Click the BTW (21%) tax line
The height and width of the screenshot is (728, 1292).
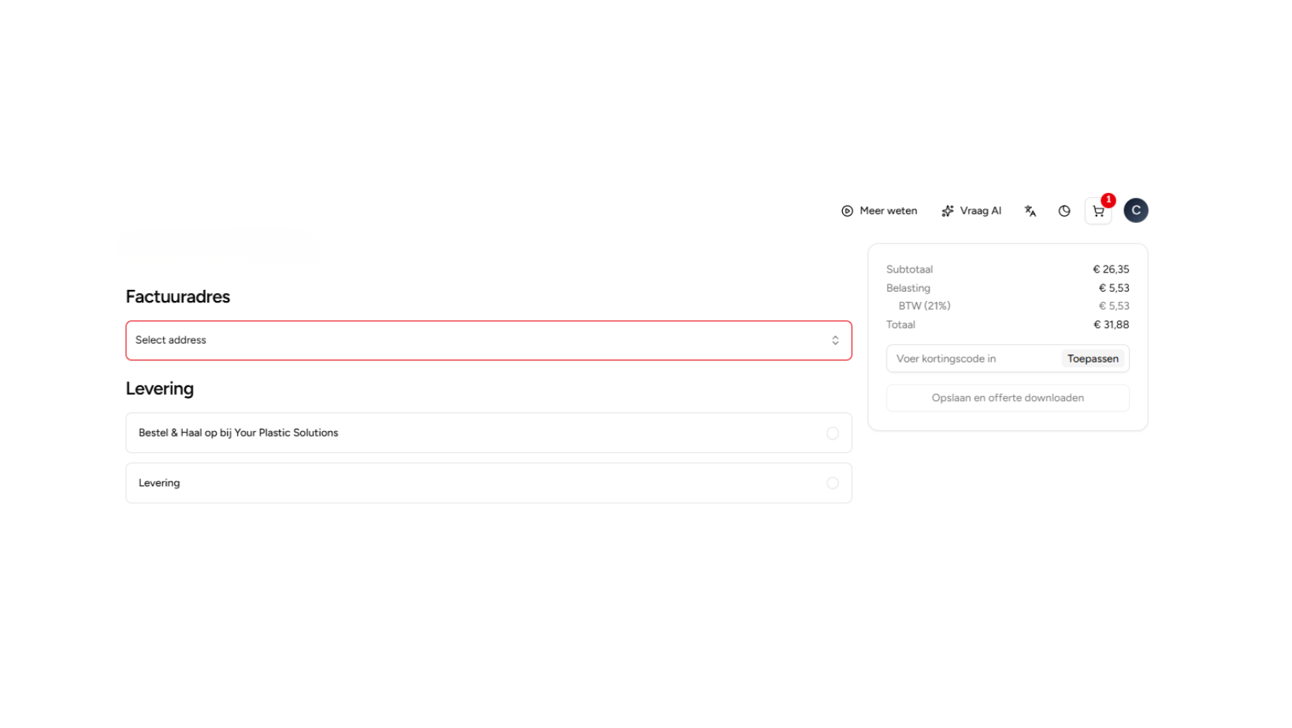point(924,306)
